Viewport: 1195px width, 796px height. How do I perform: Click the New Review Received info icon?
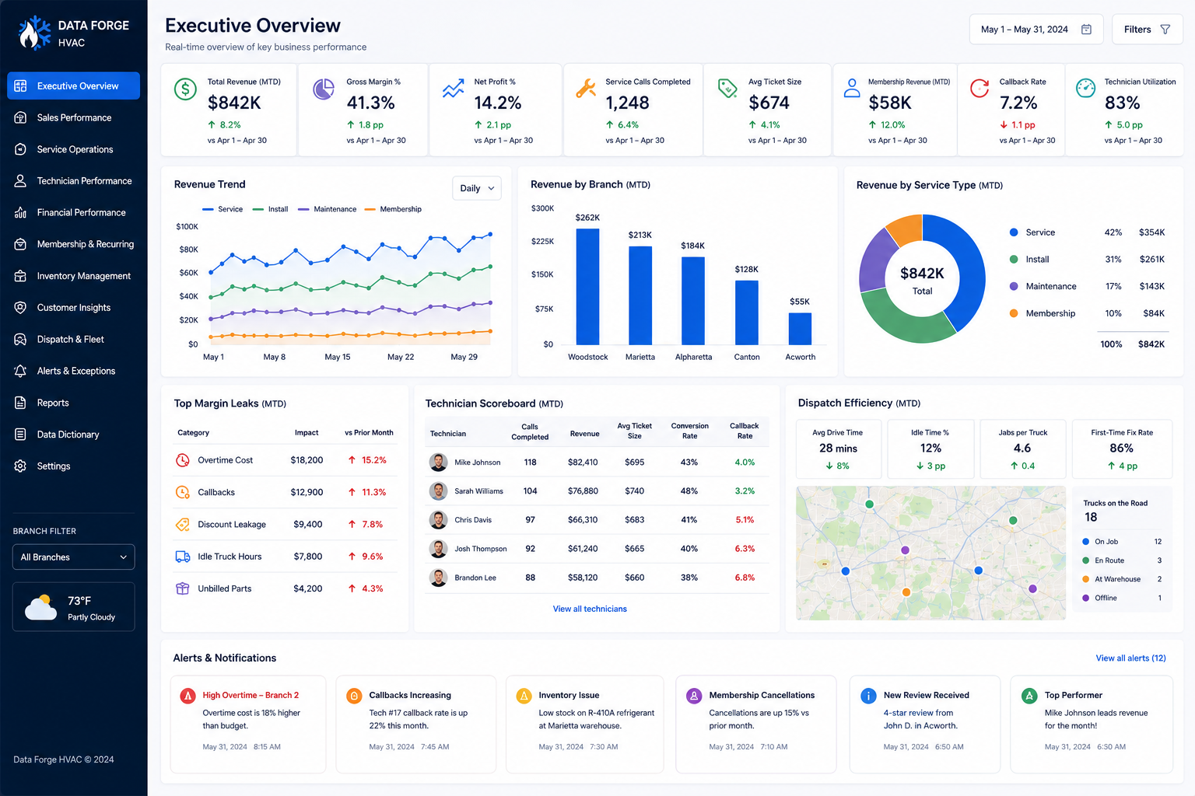pos(868,696)
